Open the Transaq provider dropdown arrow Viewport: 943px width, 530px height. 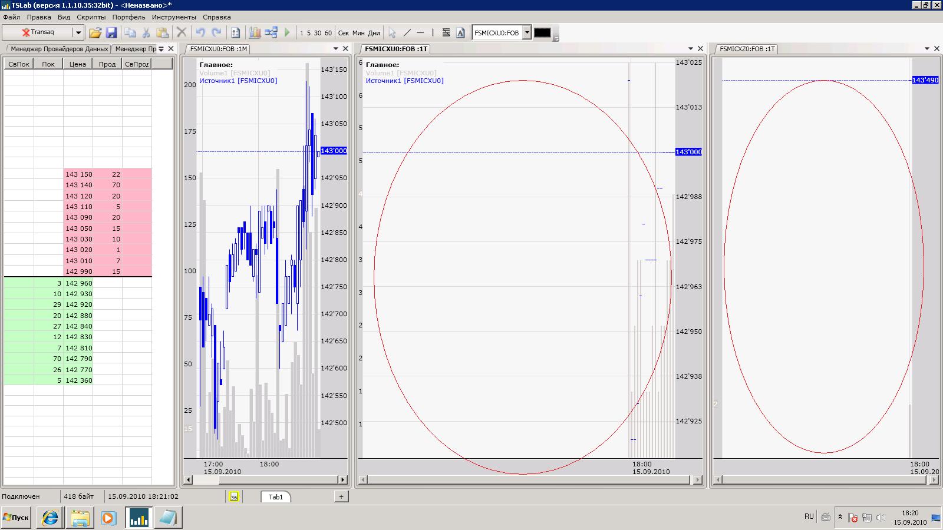[78, 33]
